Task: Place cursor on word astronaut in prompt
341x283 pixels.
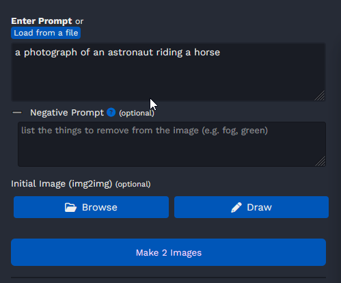Action: (x=131, y=53)
